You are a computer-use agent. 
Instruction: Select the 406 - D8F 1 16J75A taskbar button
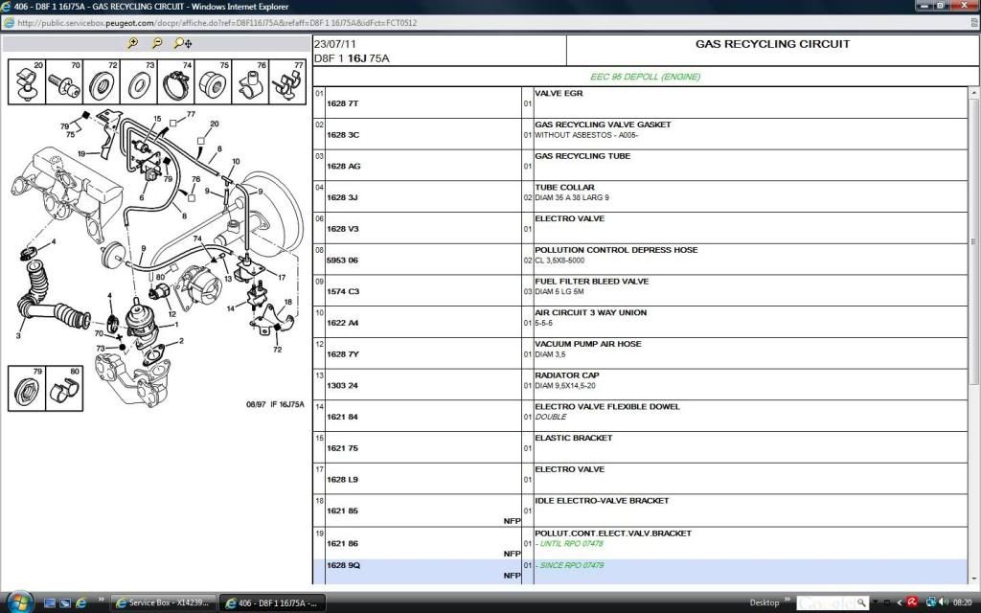(x=272, y=603)
